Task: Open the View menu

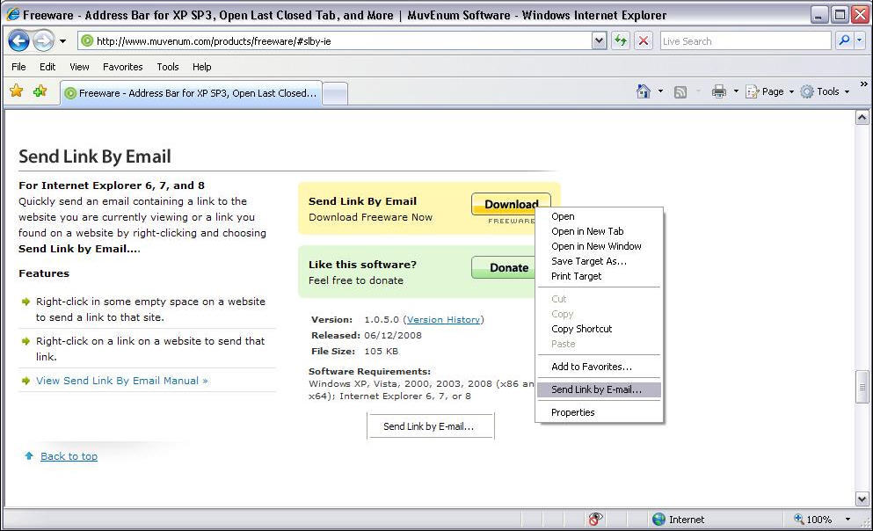Action: pyautogui.click(x=79, y=67)
